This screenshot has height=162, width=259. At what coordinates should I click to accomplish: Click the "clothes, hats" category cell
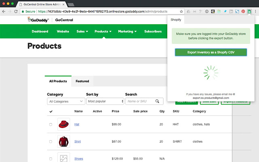201,124
